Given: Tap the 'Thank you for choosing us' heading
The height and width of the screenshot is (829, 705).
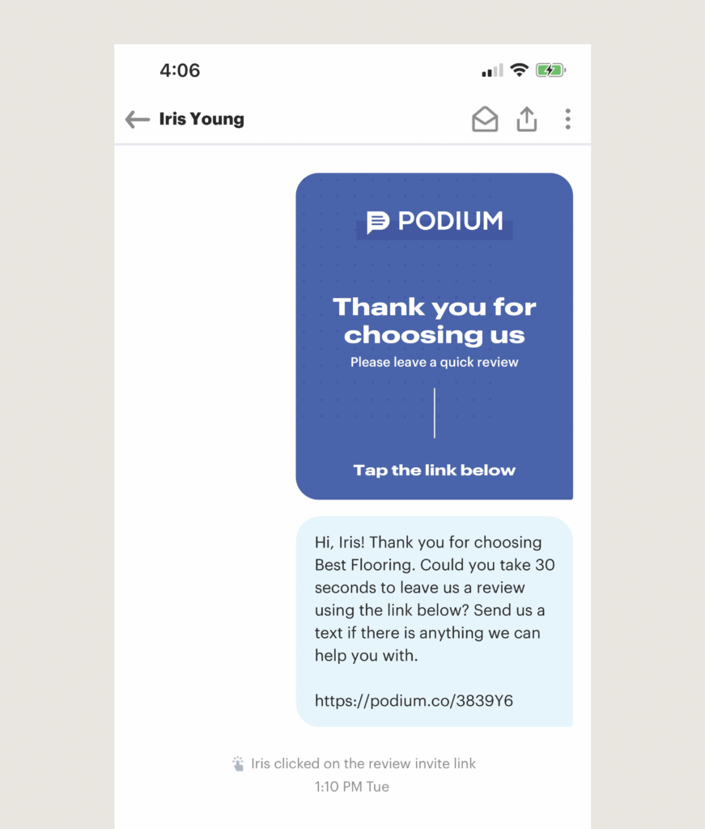Looking at the screenshot, I should click(x=435, y=321).
